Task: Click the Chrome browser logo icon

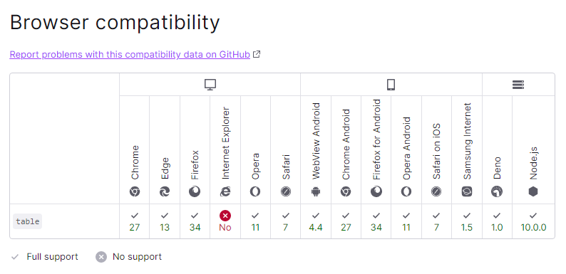Action: point(135,191)
